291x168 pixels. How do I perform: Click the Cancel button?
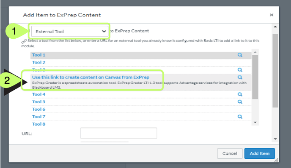[x=230, y=153]
